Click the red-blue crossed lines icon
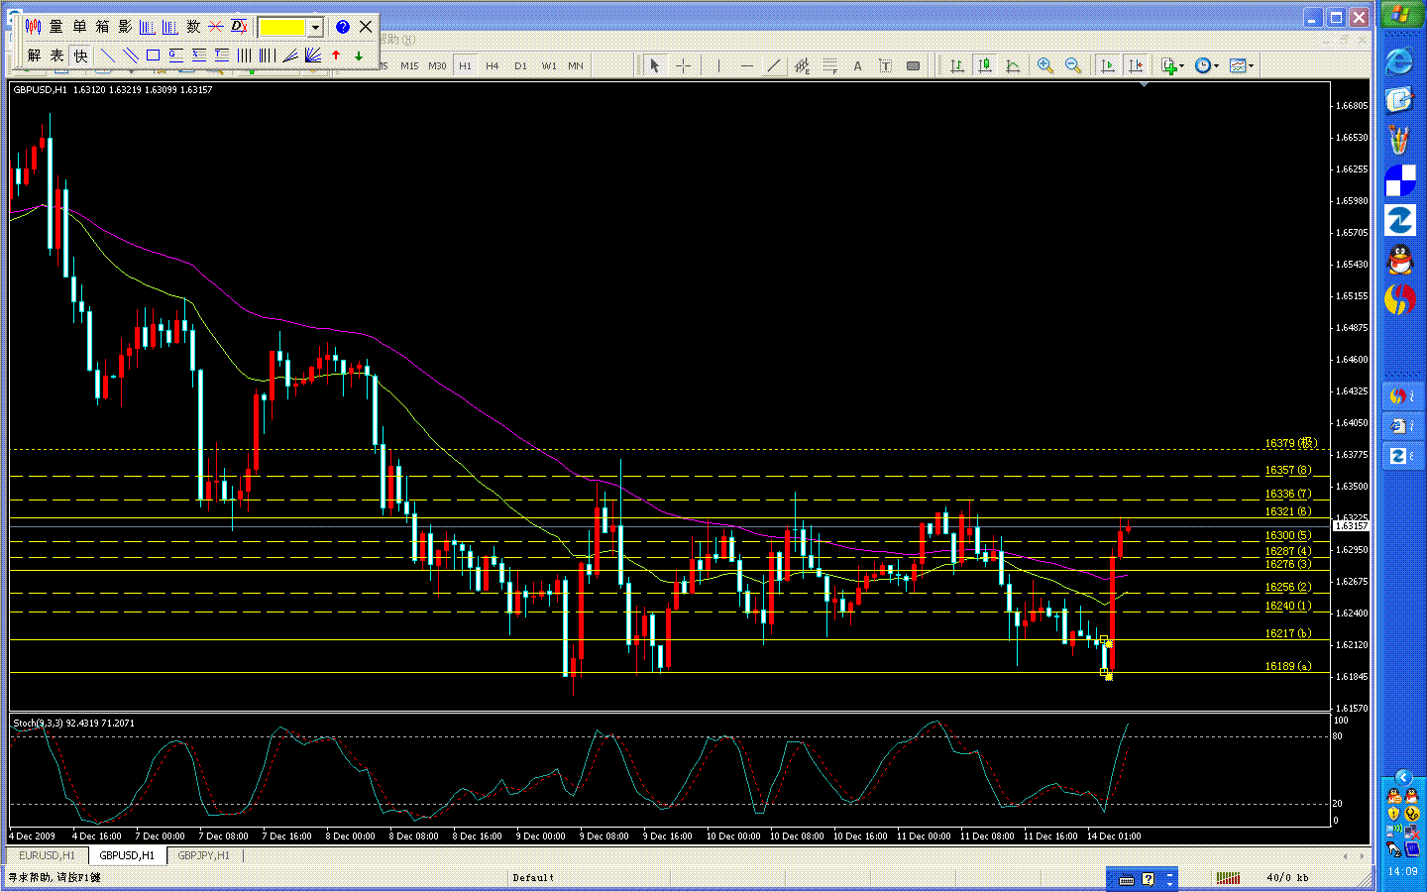This screenshot has height=892, width=1427. (216, 27)
